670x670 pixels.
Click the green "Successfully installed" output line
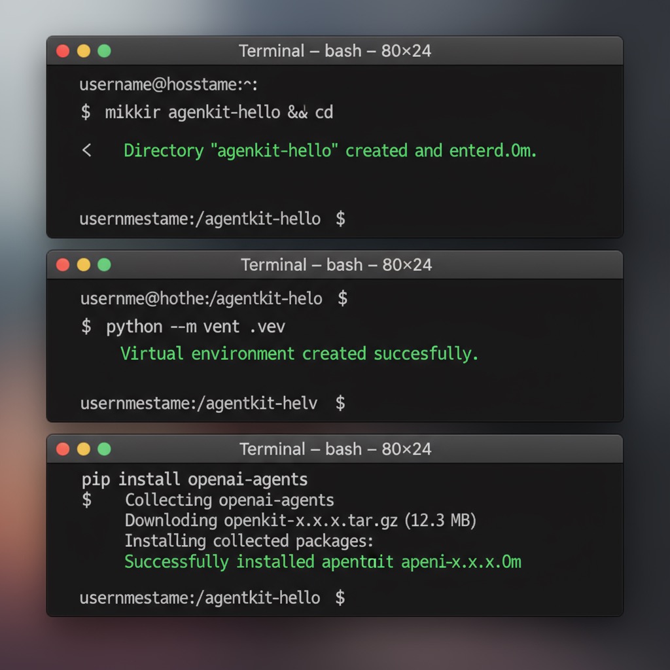[323, 562]
